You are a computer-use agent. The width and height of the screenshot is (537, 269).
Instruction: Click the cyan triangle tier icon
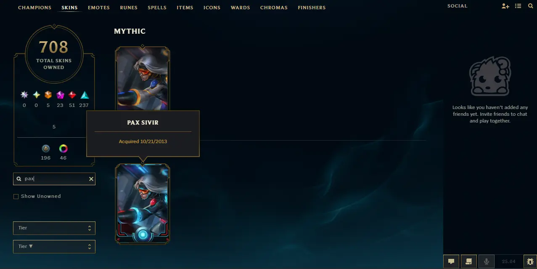[x=85, y=95]
